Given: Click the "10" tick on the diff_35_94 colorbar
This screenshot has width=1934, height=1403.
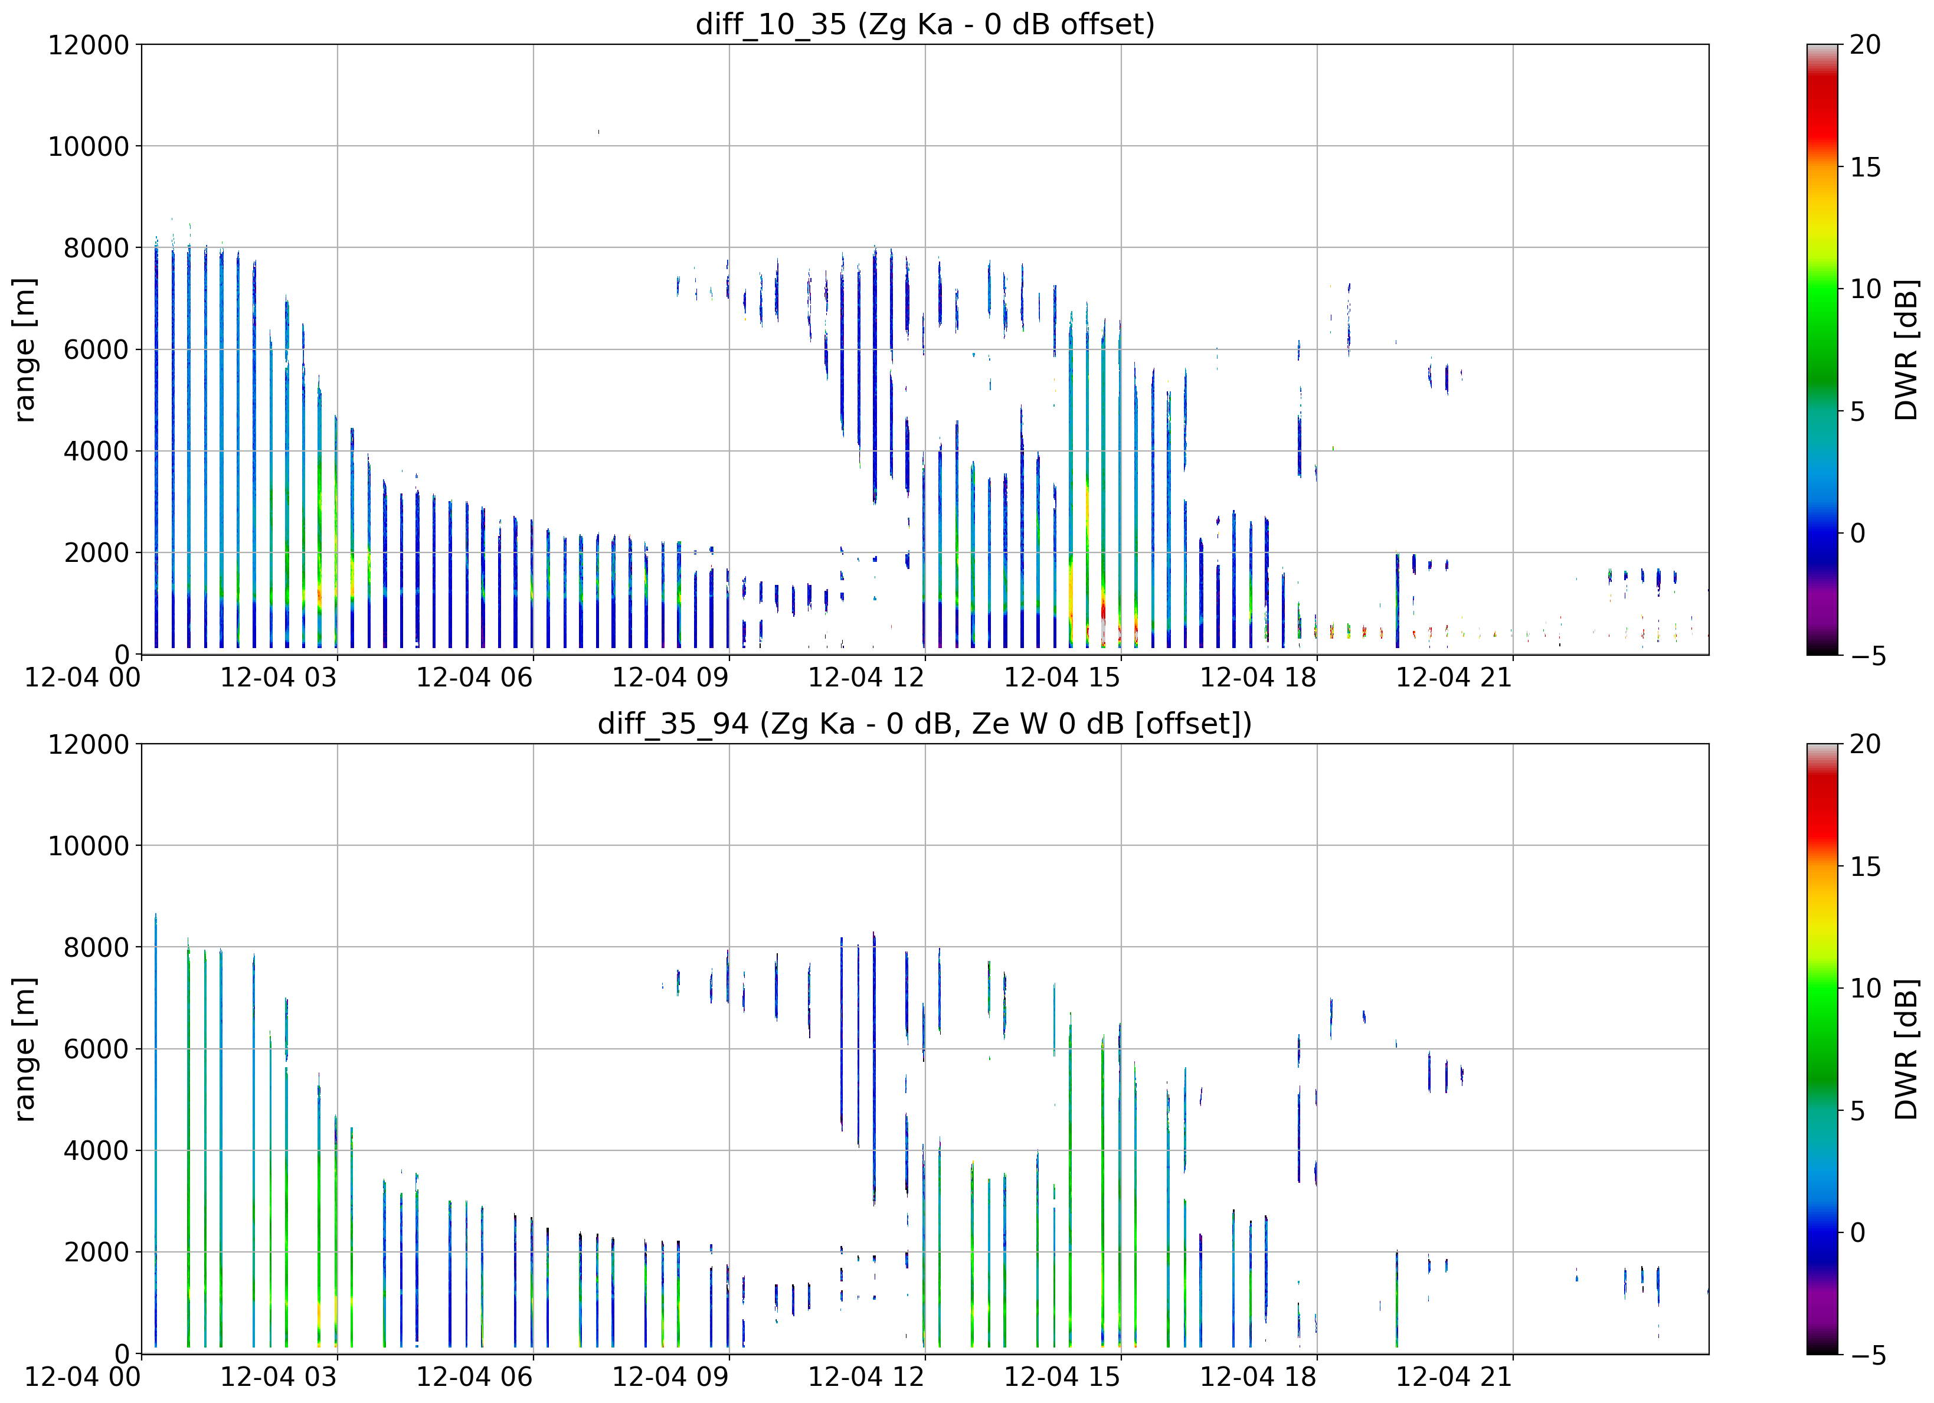Looking at the screenshot, I should point(1865,989).
